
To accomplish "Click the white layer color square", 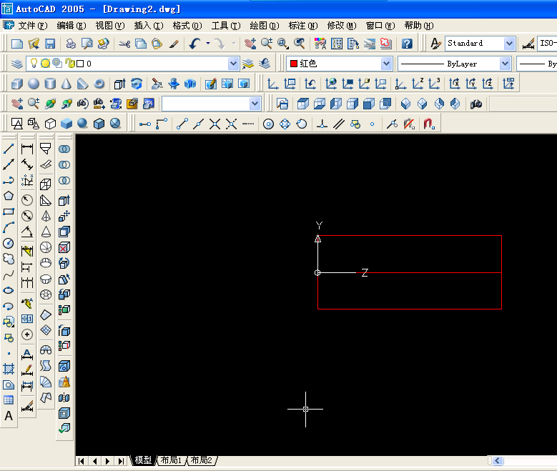I will [x=80, y=64].
